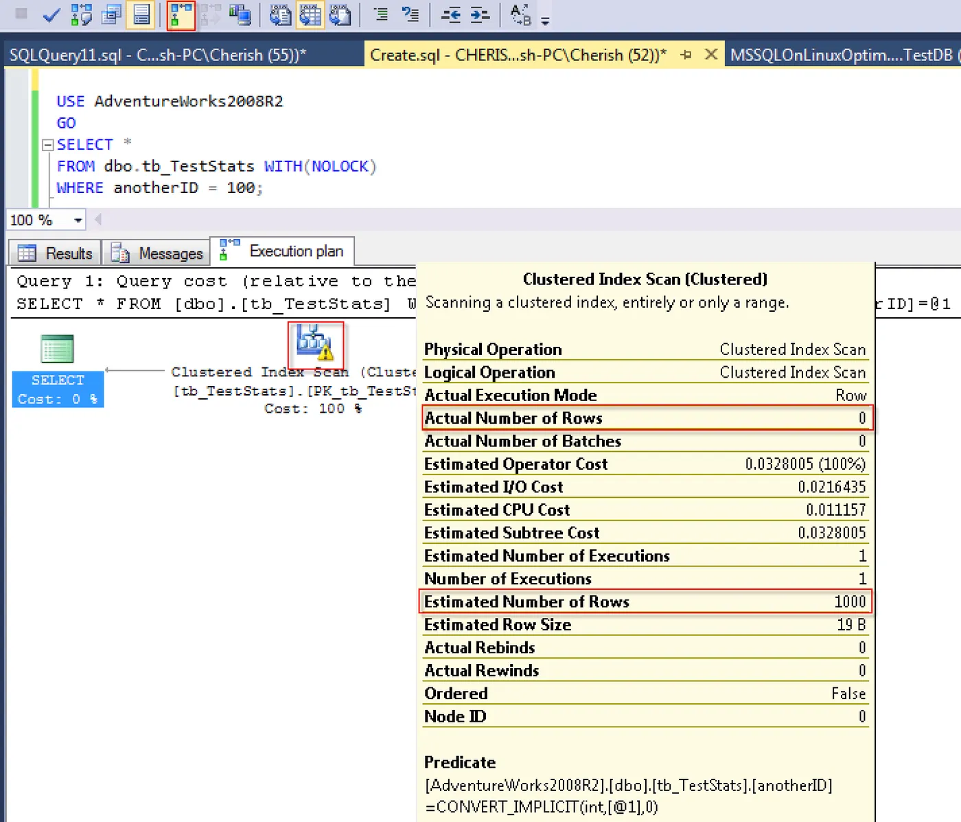Open the Query Options icon
Screen dimensions: 961x822
(111, 15)
